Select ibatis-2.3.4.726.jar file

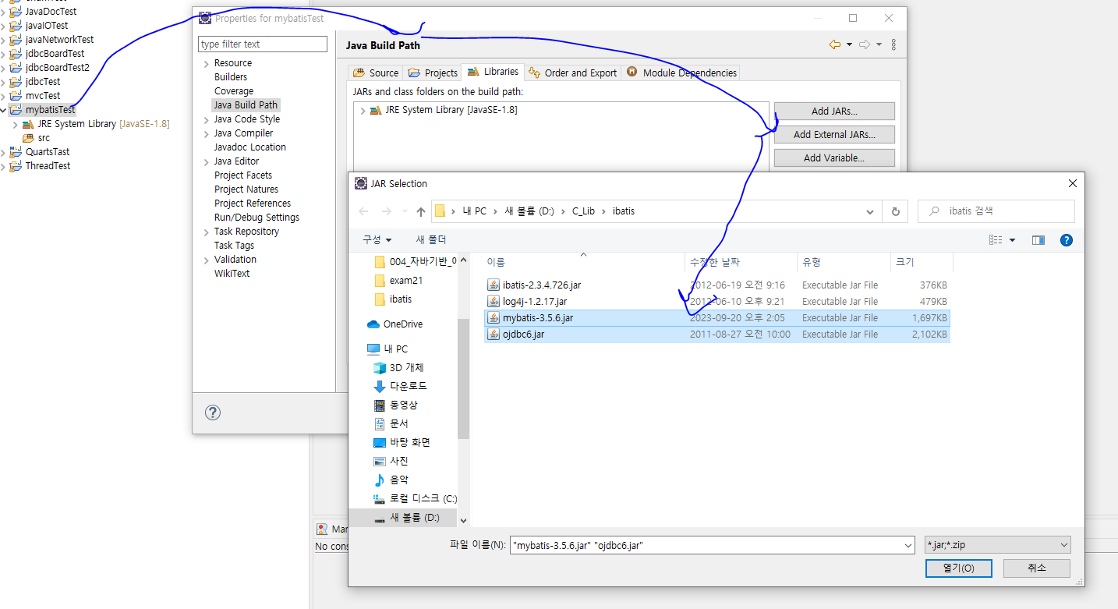(x=717, y=285)
